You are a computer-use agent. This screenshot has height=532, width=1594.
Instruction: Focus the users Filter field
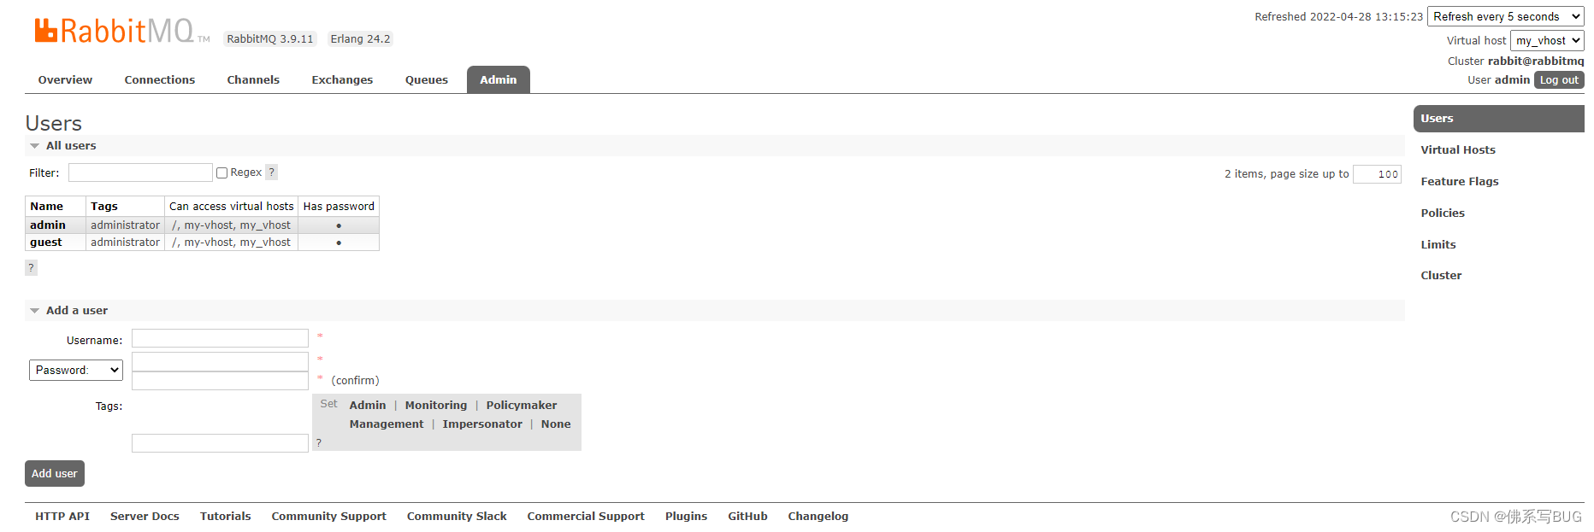coord(140,172)
